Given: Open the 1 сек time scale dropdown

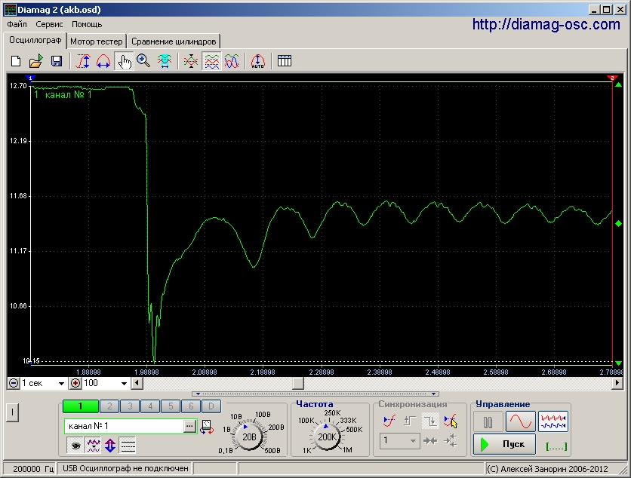Looking at the screenshot, I should pos(61,384).
